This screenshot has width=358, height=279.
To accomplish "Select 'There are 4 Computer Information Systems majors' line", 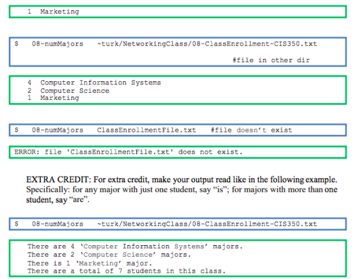I will pyautogui.click(x=135, y=246).
